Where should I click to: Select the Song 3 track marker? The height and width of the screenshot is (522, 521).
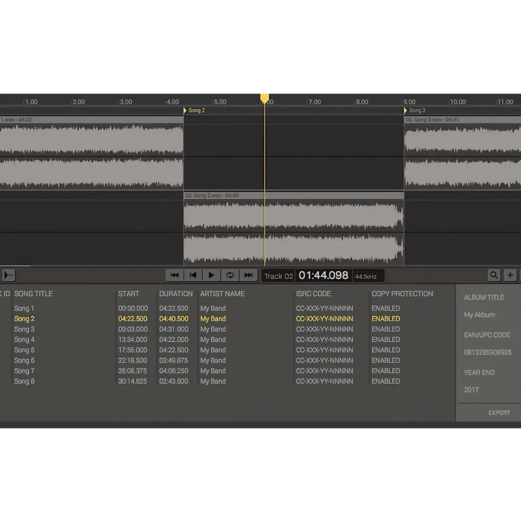tap(415, 110)
